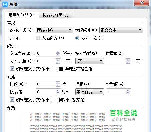Decrease the 文本之后 indent value
The height and width of the screenshot is (132, 151).
[x=58, y=62]
